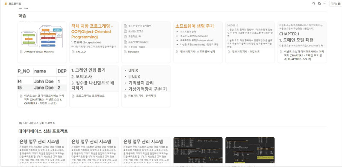This screenshot has height=167, width=342.
Task: Click page icon next to S.O.L.I.D
Action: [73, 52]
